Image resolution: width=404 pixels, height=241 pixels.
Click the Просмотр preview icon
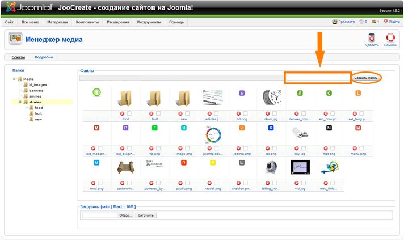(x=335, y=22)
